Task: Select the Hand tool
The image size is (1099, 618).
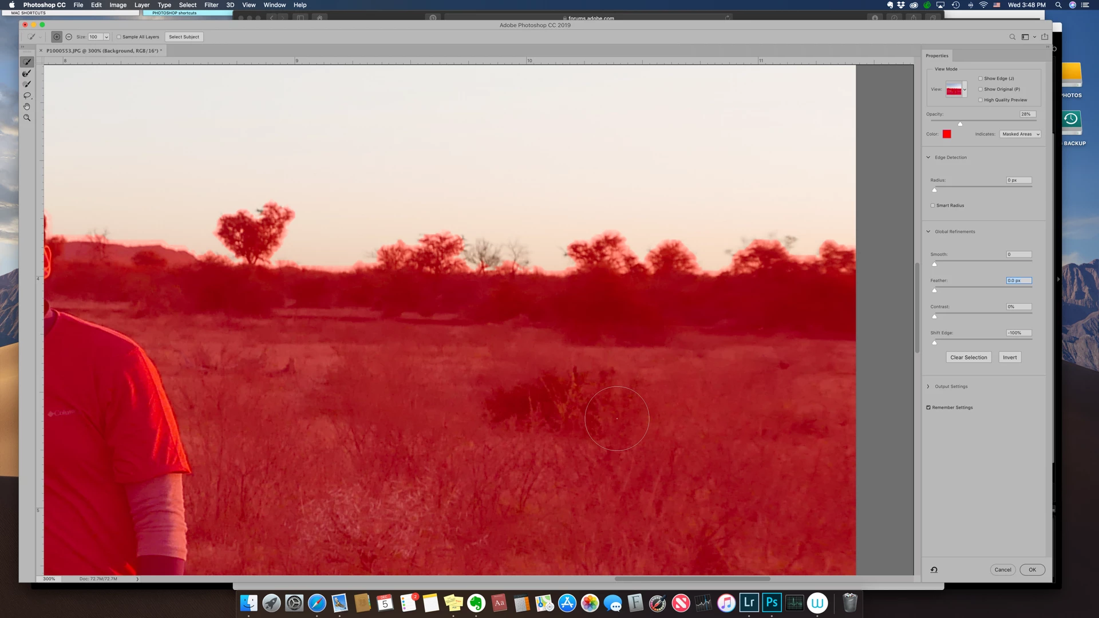Action: tap(27, 106)
